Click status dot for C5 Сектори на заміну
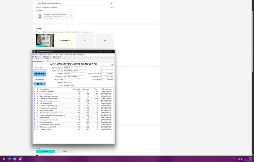Image resolution: width=254 pixels, height=162 pixels. [x=35, y=122]
